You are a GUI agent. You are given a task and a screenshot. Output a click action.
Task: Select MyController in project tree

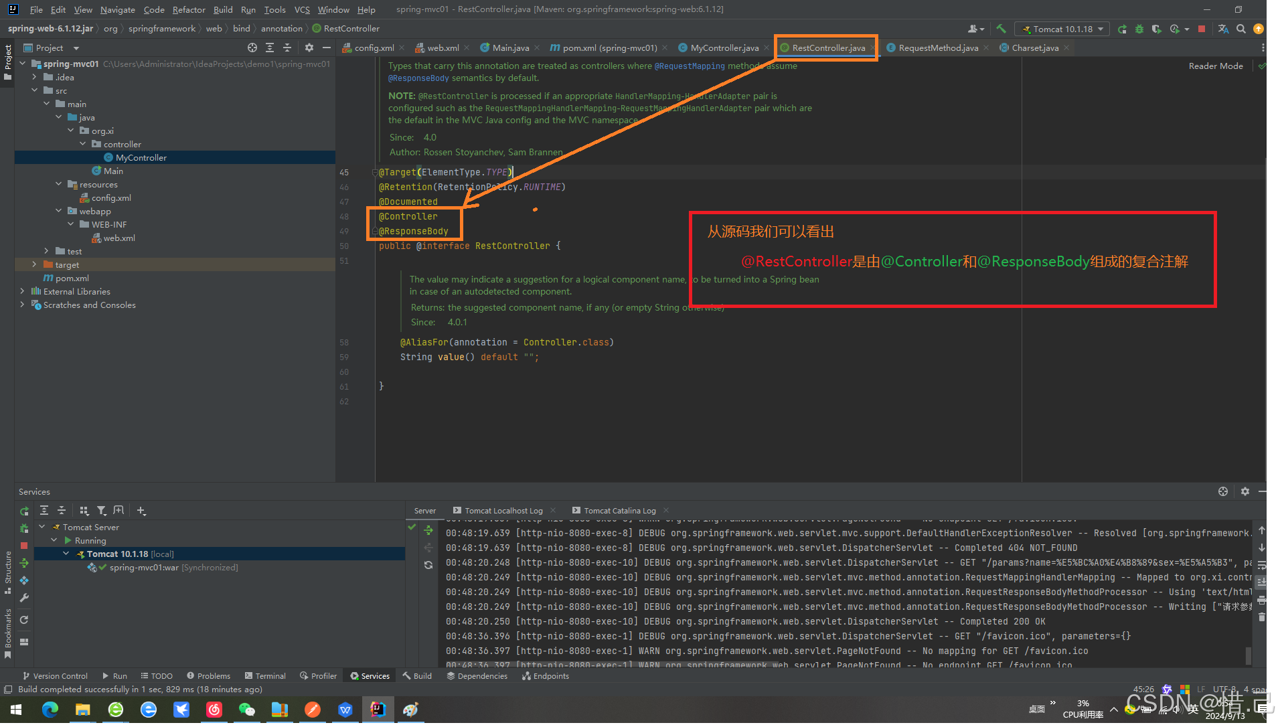[141, 158]
